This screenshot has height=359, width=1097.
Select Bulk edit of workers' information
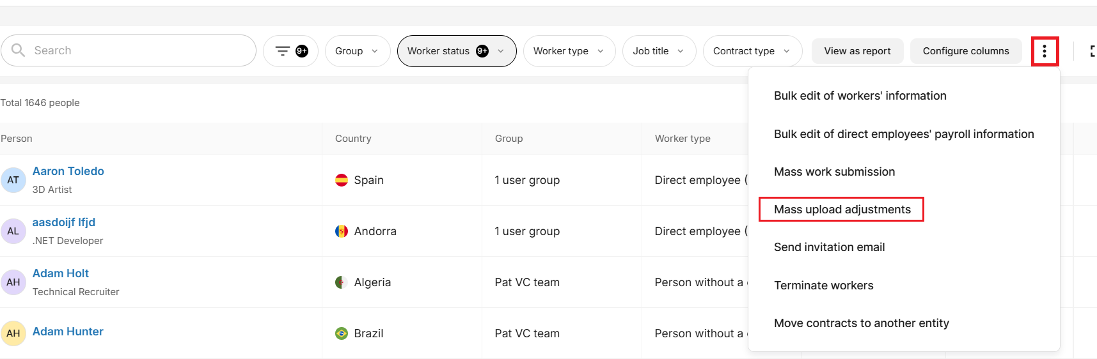coord(860,96)
